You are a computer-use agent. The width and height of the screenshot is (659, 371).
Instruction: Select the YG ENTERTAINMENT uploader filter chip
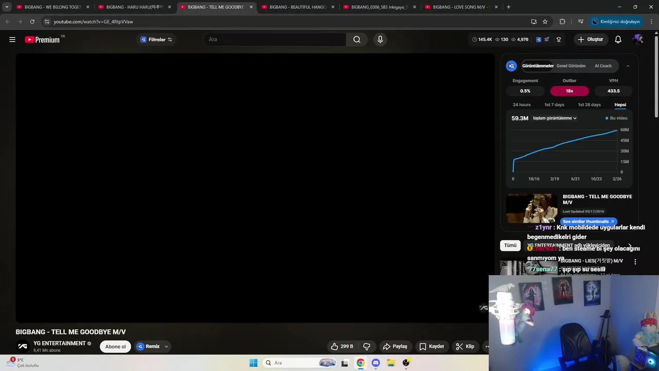tap(568, 245)
